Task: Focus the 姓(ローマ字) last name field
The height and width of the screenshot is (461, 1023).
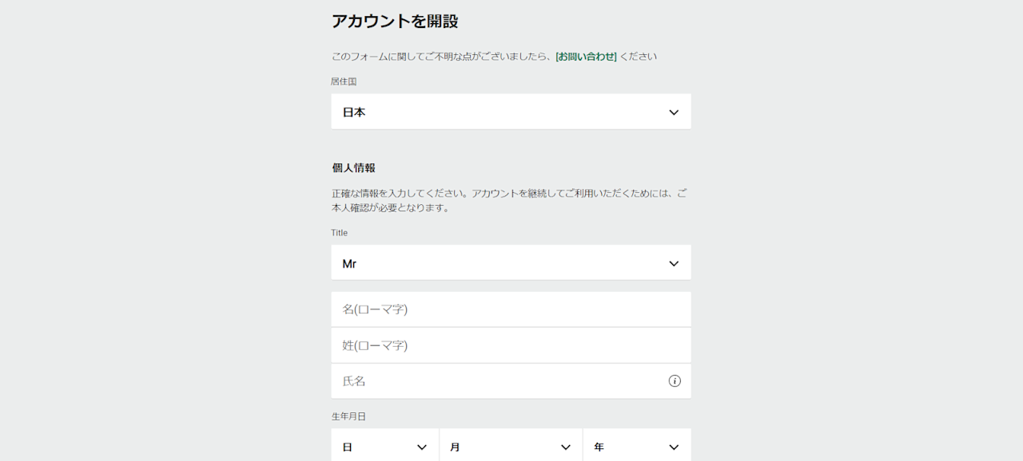Action: click(x=511, y=345)
